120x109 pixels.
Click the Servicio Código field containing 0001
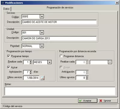[x=31, y=16]
